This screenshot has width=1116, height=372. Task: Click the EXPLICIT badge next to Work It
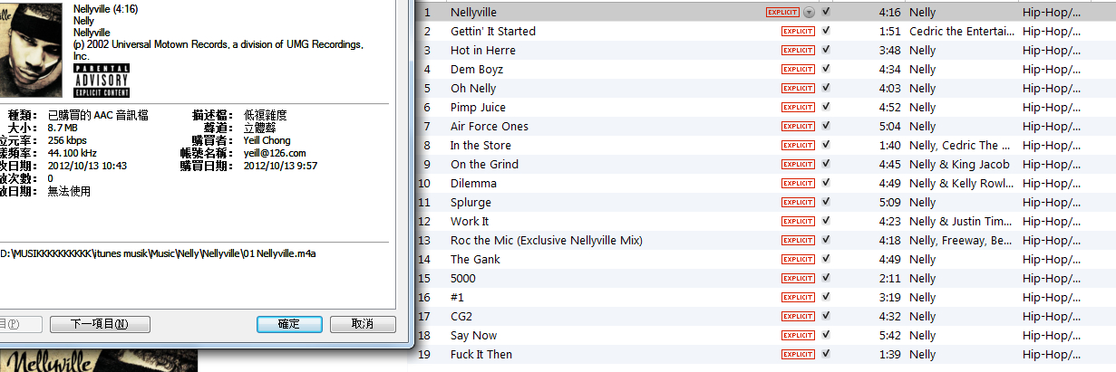click(x=798, y=221)
